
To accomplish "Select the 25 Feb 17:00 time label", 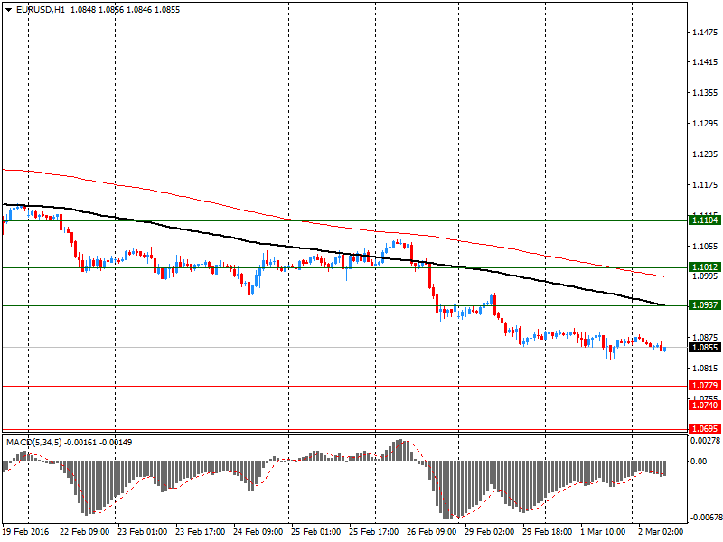I will [374, 532].
